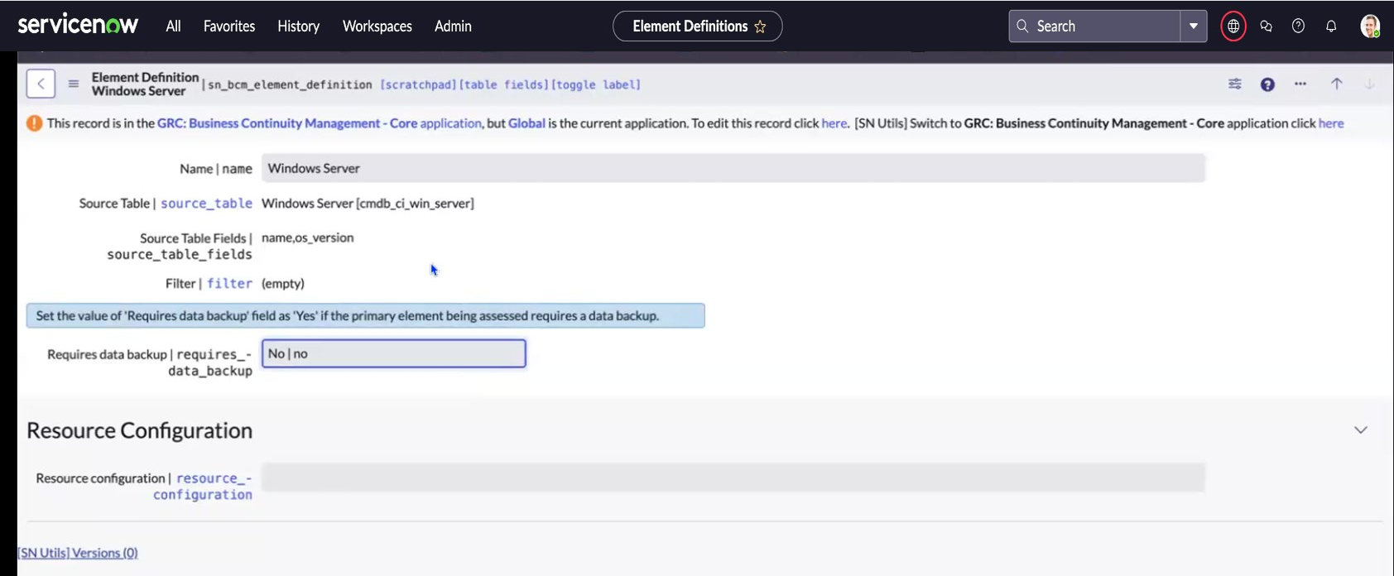Open the user profile avatar

1370,26
